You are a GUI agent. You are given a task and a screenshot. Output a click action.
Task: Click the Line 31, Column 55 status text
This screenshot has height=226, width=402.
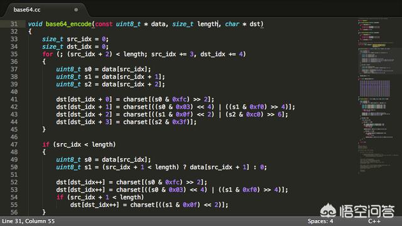[28, 221]
